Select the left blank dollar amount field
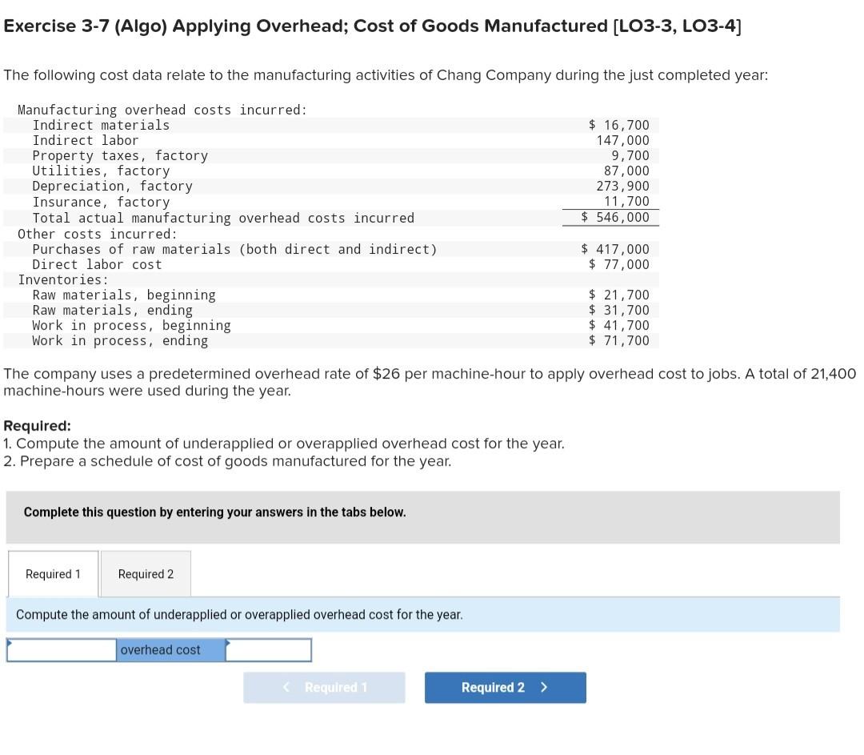Viewport: 864px width, 755px height. coord(60,650)
